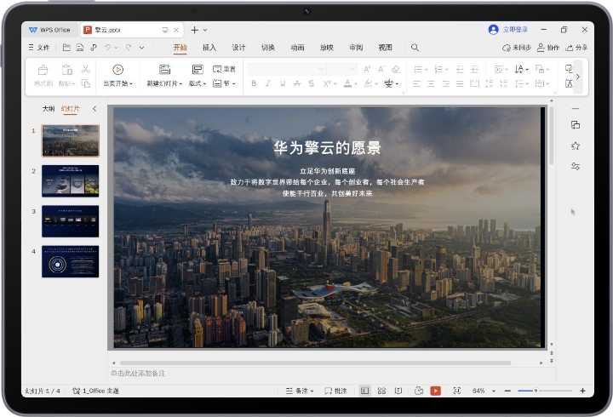Expand the Layout (版式) dropdown
This screenshot has height=417, width=613.
point(198,83)
